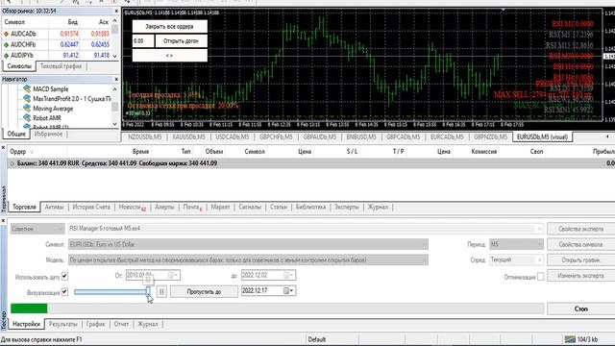
Task: Open the GBPCHFb,M5 chart tab
Action: (276, 136)
